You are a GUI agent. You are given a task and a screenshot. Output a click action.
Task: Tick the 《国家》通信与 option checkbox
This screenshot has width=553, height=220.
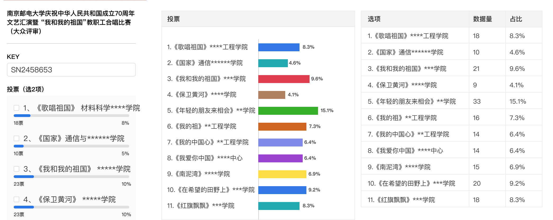pyautogui.click(x=16, y=138)
